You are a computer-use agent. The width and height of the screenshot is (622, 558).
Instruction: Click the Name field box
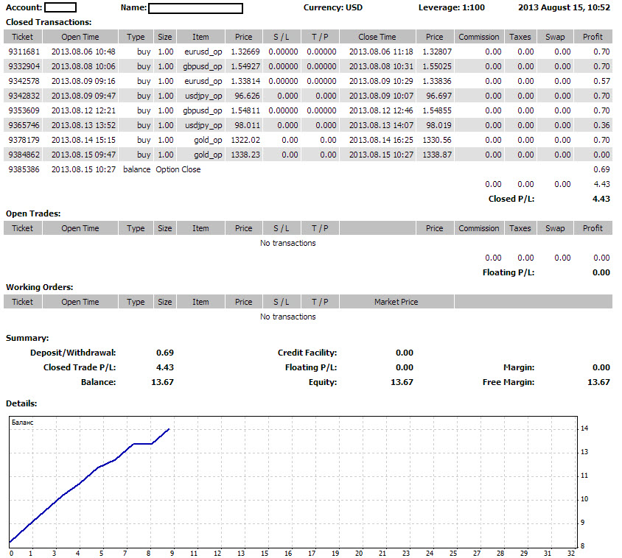click(x=195, y=8)
